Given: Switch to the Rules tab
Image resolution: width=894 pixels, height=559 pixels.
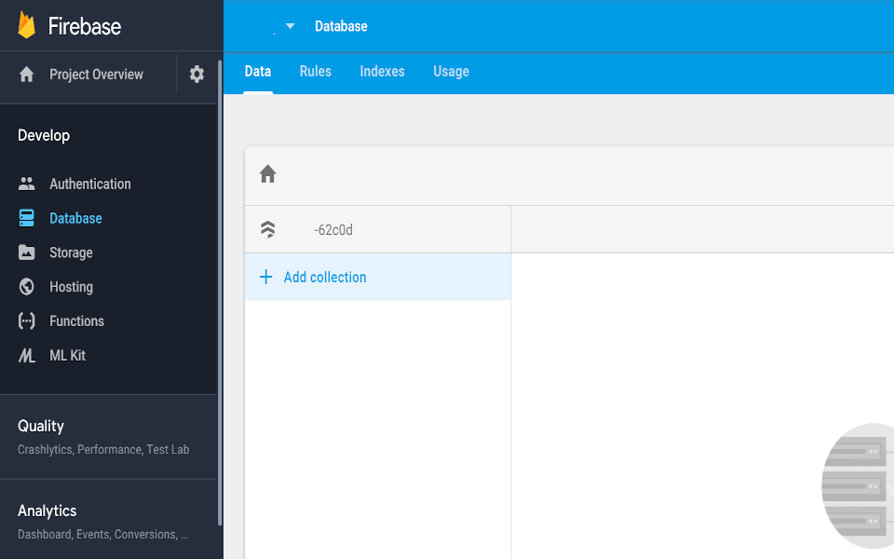Looking at the screenshot, I should (316, 72).
